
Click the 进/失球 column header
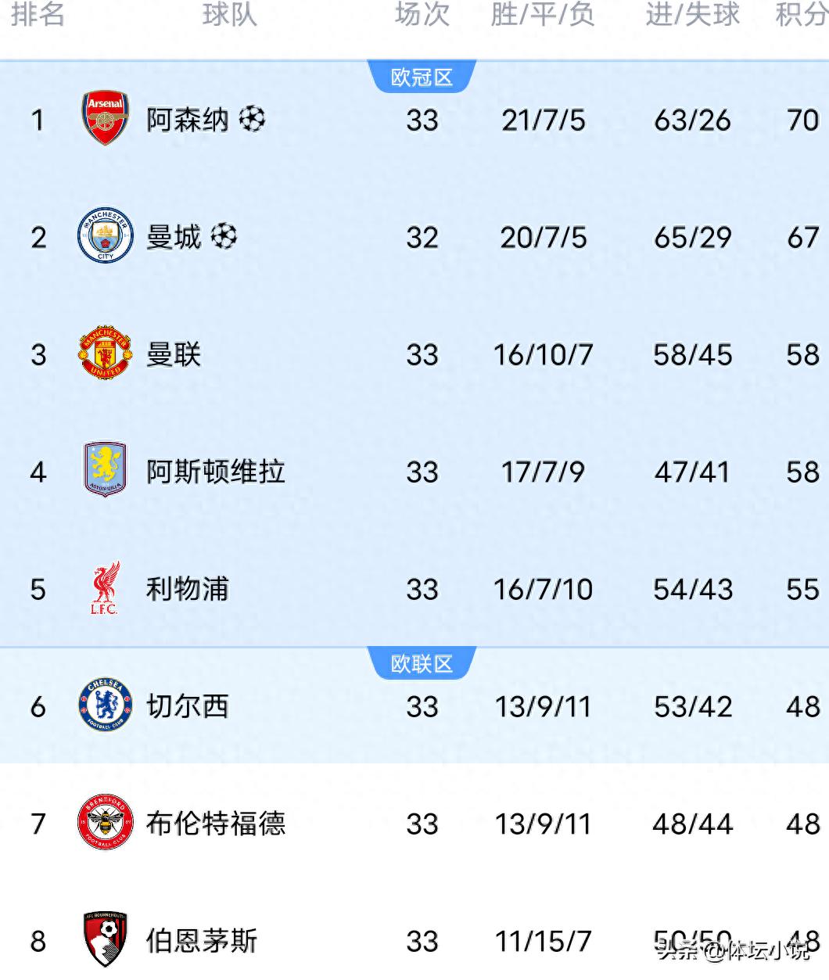[x=692, y=14]
